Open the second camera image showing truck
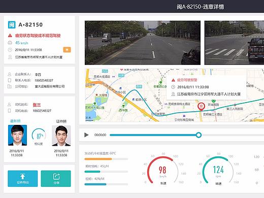 pyautogui.click(x=234, y=43)
